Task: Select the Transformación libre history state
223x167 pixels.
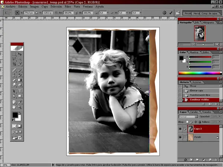Action: click(200, 95)
